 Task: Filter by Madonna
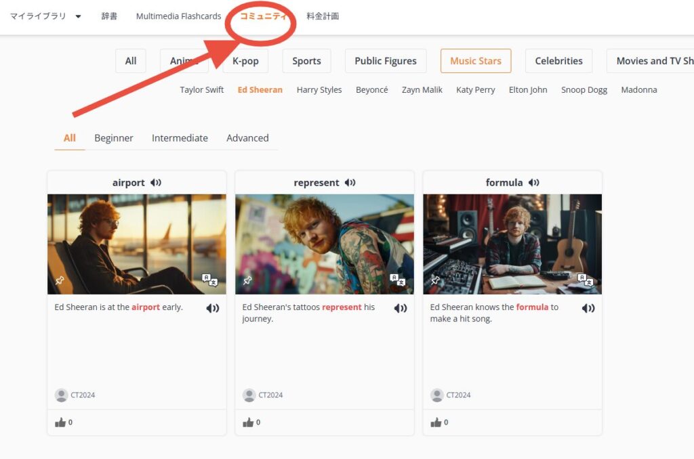click(x=639, y=90)
